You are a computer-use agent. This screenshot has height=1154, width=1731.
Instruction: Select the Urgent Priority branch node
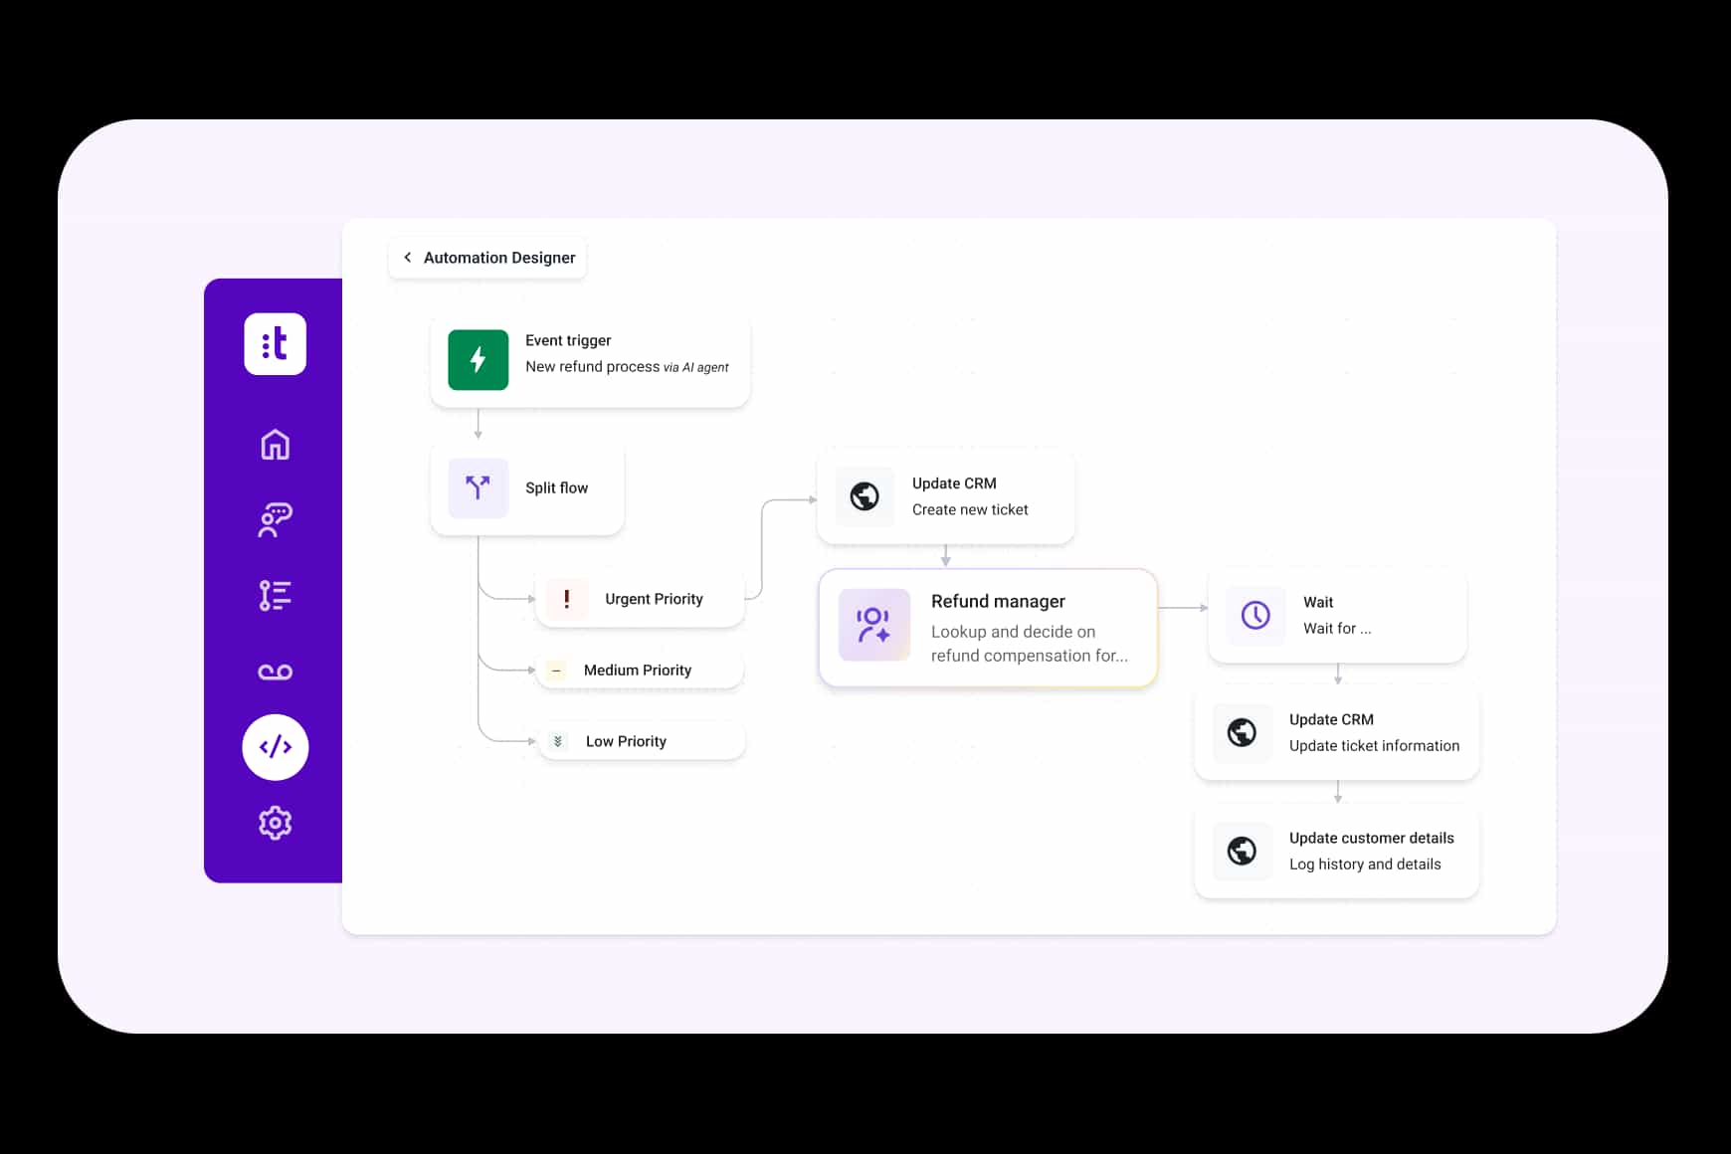click(x=640, y=598)
